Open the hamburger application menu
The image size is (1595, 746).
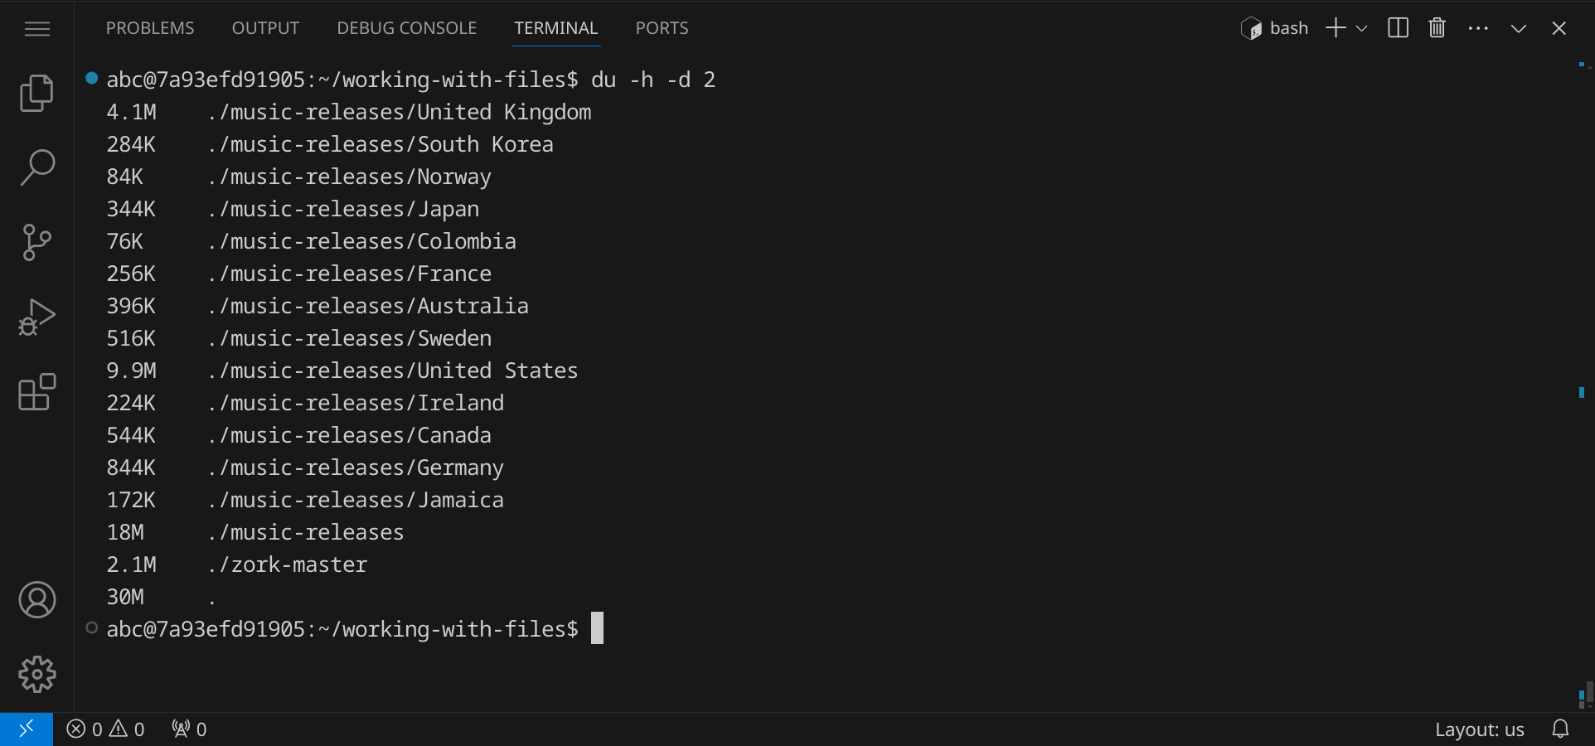[36, 29]
